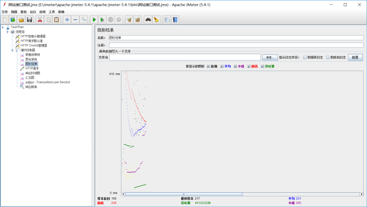367x207 pixels.
Task: Click the 注释 comments input field
Action: (x=236, y=45)
